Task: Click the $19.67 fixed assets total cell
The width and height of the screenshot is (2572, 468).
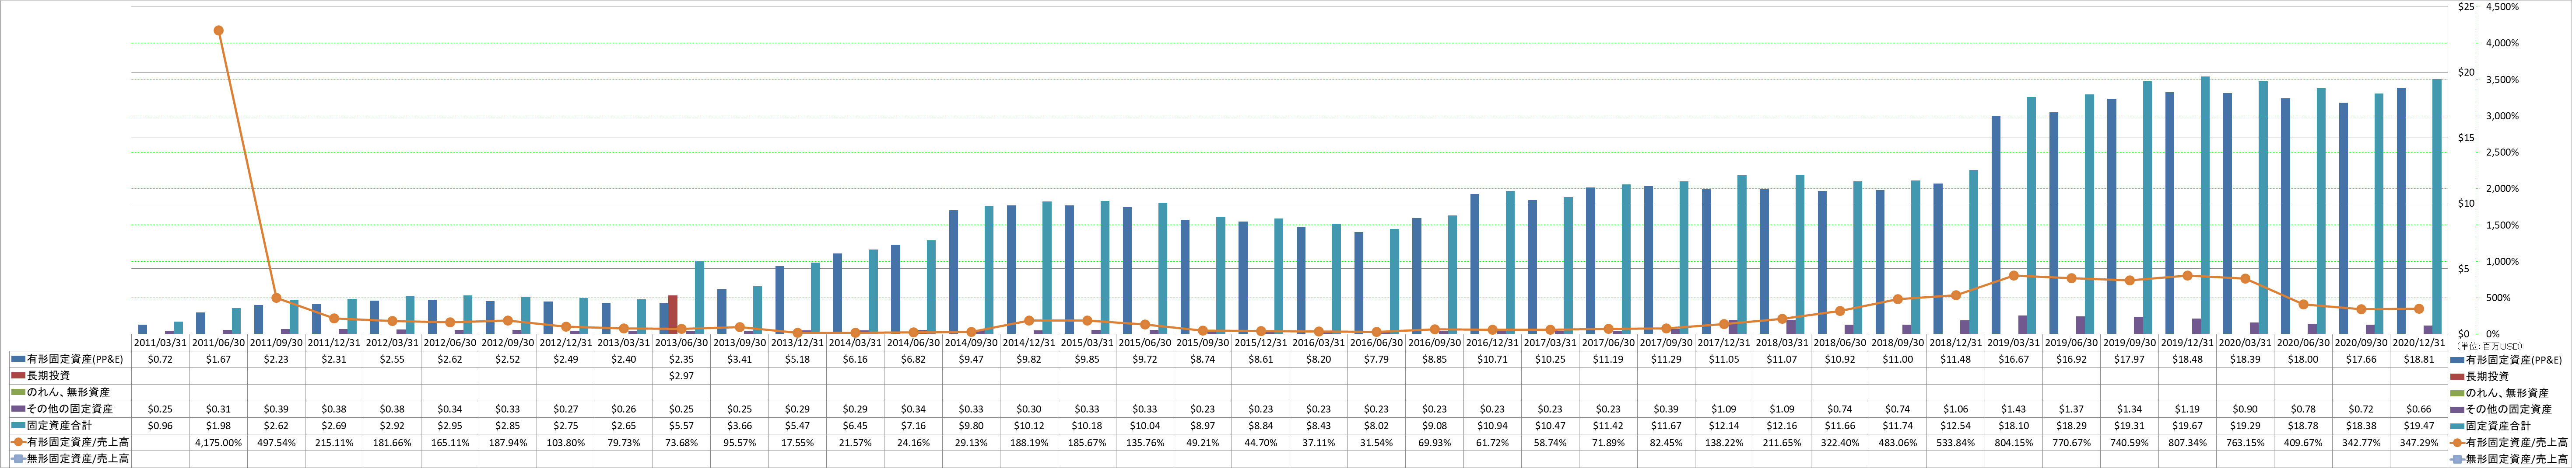Action: coord(2186,426)
